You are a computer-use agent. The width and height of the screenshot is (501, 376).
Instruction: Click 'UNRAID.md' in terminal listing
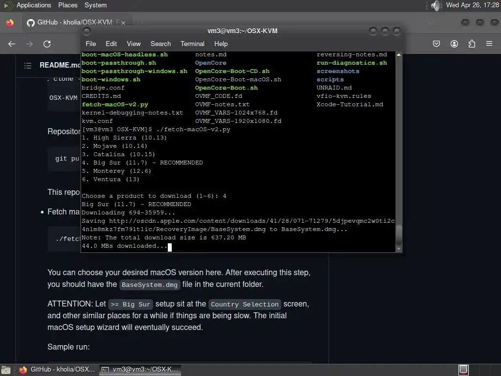(x=334, y=88)
